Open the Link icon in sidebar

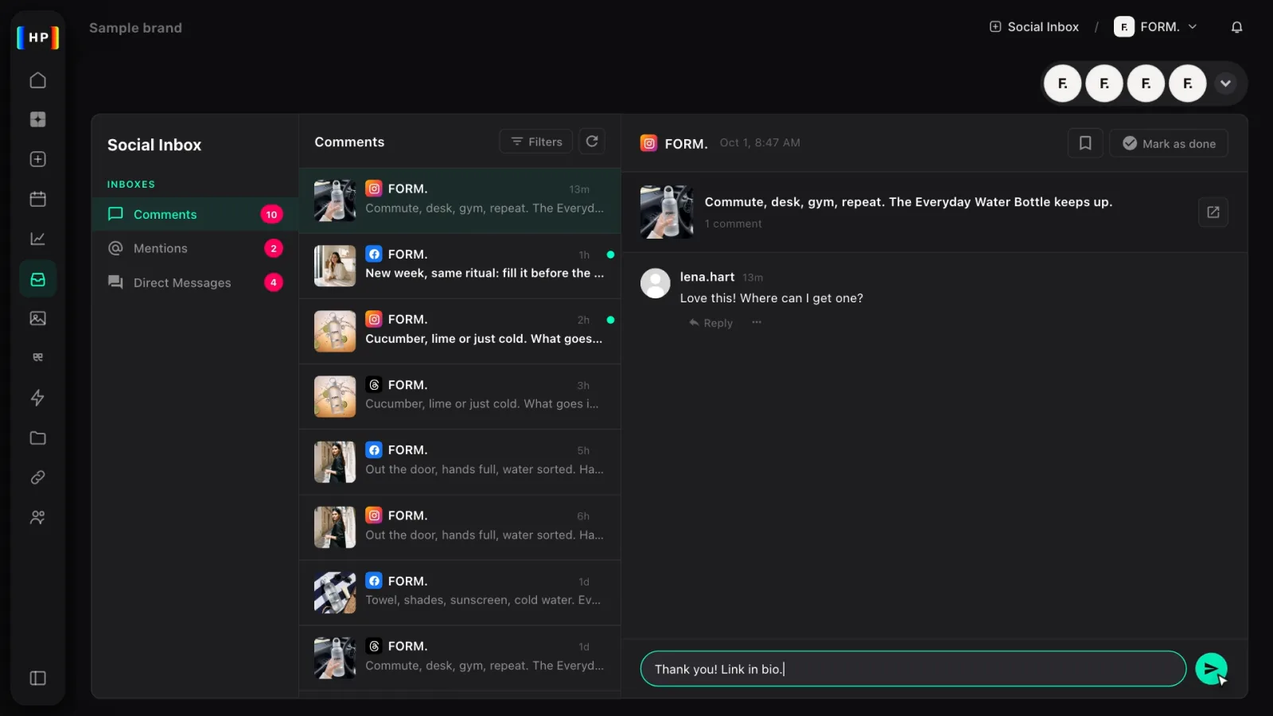click(37, 477)
